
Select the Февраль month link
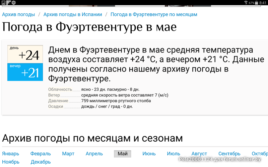click(x=41, y=154)
